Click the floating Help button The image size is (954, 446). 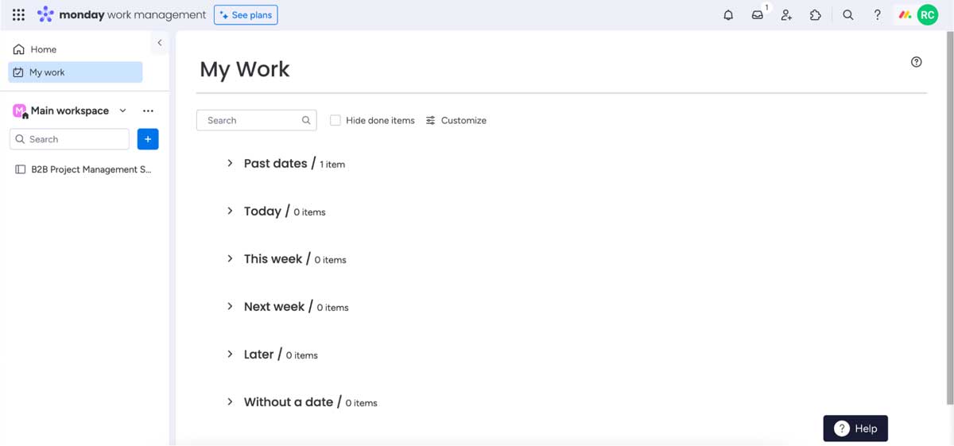click(x=855, y=429)
